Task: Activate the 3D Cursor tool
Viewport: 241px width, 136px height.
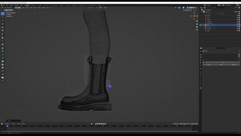Action: click(x=3, y=17)
